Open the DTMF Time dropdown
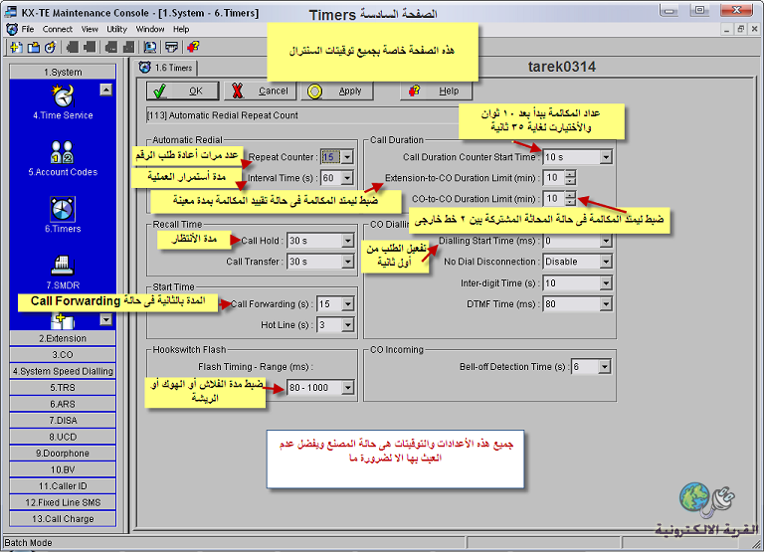 point(606,304)
